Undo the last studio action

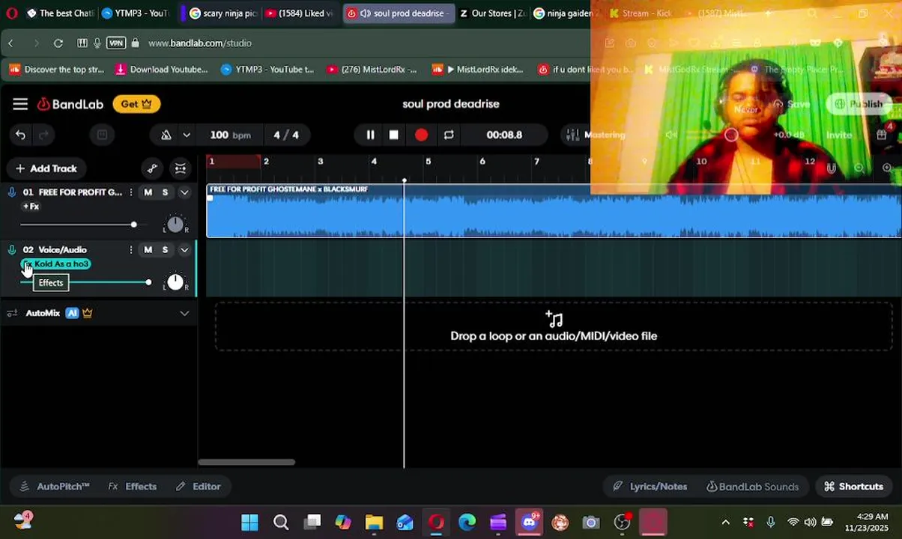coord(20,135)
